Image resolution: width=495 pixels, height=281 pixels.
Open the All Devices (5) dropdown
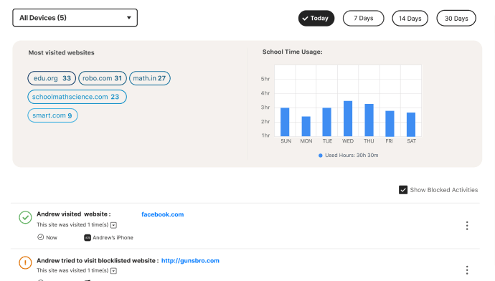75,18
